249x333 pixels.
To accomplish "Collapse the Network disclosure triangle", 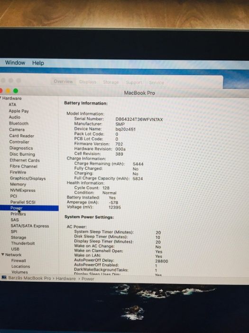I will pyautogui.click(x=3, y=255).
